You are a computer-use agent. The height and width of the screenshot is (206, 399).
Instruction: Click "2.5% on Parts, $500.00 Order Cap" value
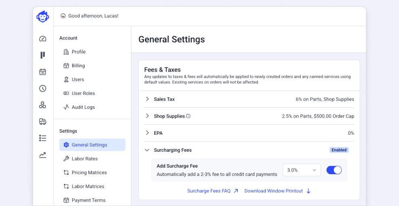tap(318, 116)
